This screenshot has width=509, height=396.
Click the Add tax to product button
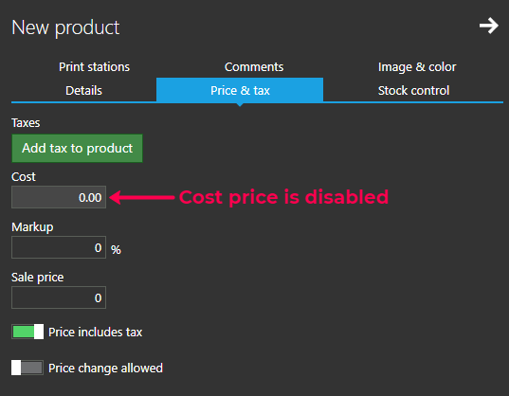point(78,148)
